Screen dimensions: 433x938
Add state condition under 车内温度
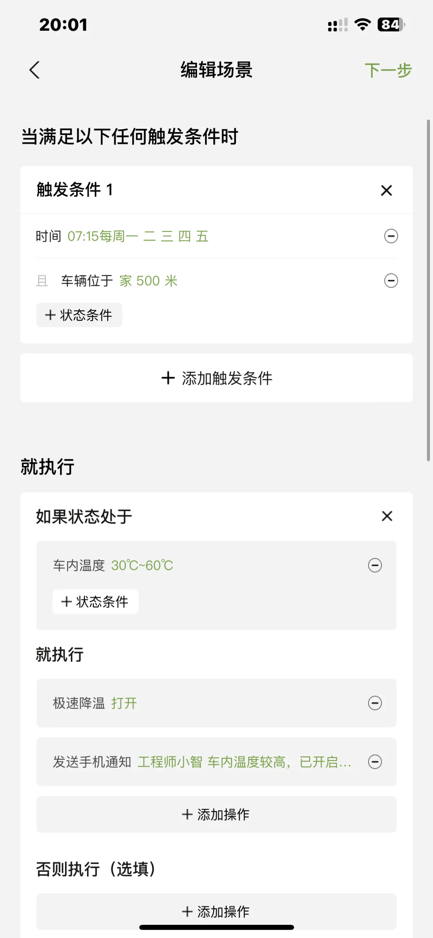[x=95, y=602]
